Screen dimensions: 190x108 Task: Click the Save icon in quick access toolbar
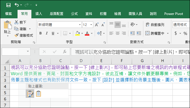8,5
